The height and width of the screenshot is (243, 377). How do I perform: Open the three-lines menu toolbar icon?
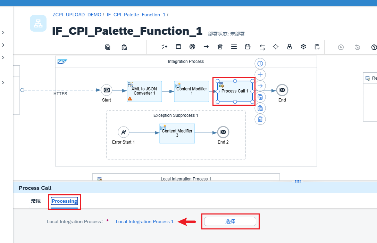tap(234, 47)
